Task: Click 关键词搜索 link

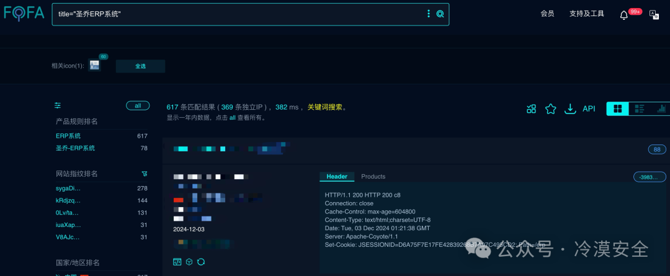Action: tap(324, 107)
